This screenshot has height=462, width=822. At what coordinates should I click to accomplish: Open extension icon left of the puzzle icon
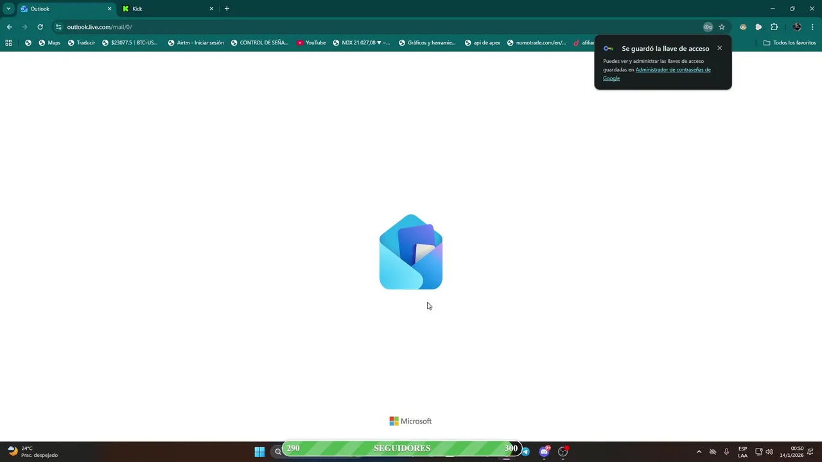758,27
